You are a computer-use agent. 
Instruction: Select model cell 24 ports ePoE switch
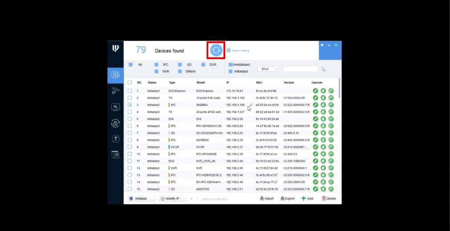click(210, 112)
